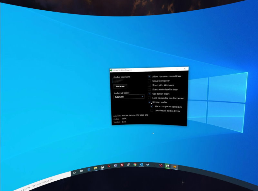
Task: Open File Explorer from the taskbar
Action: (95, 168)
